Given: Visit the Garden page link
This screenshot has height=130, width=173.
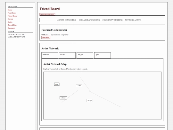Looking at the screenshot, I should coord(10,19).
